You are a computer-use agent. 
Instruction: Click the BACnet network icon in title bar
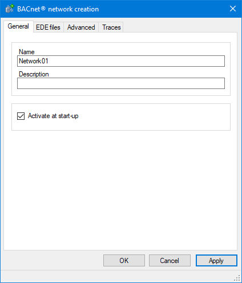click(x=10, y=9)
